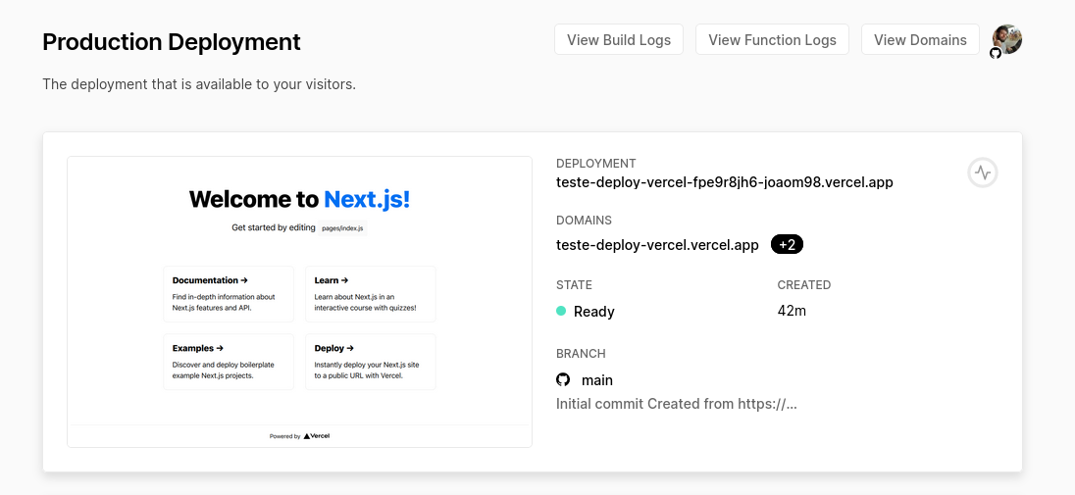Expand the +2 additional domains badge
This screenshot has height=495, width=1075.
787,245
